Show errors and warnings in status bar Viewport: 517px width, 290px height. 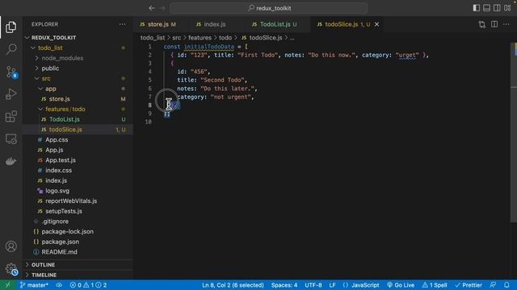pos(88,285)
